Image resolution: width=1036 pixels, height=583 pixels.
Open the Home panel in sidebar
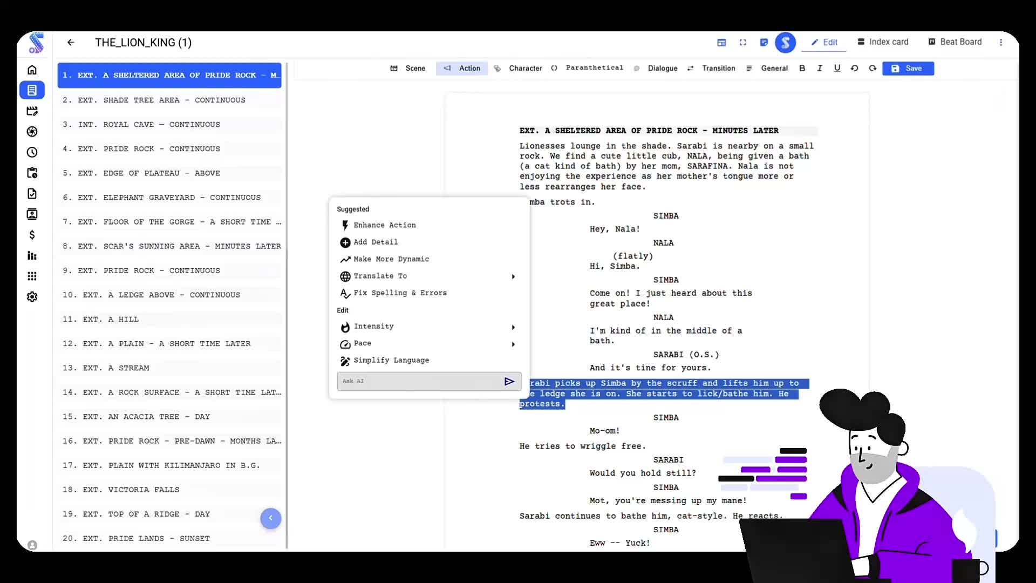[32, 70]
